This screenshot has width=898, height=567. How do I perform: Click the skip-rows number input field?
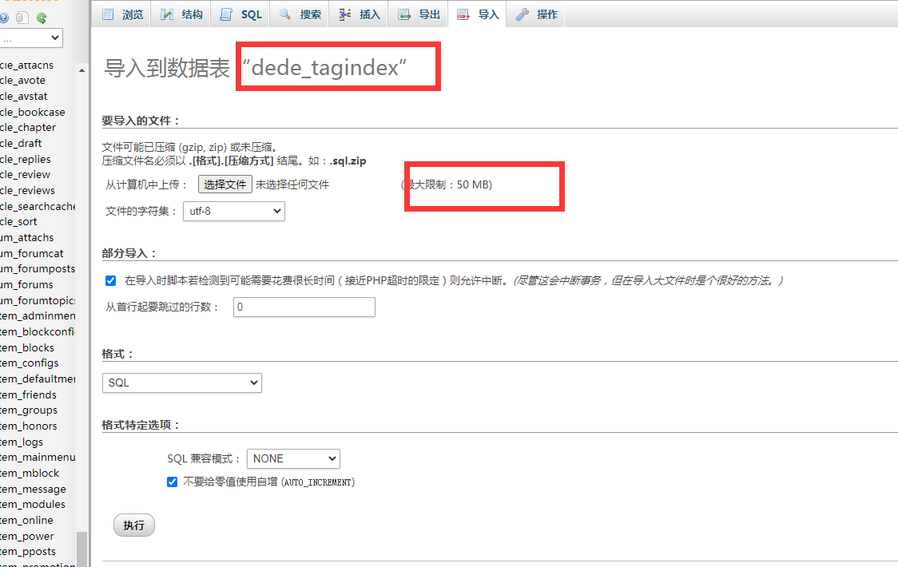[304, 307]
